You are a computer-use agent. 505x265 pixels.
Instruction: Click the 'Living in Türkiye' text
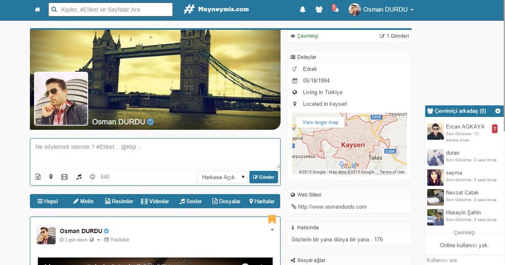323,92
